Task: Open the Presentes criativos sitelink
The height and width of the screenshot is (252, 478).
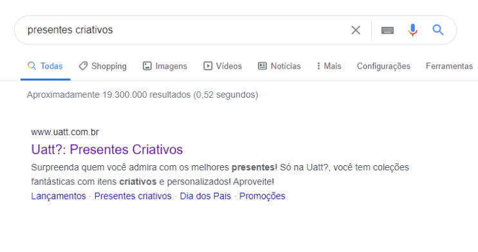Action: point(133,196)
